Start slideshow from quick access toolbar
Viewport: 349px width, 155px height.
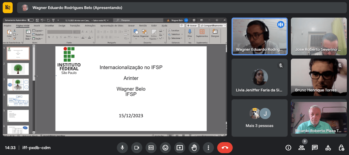click(x=53, y=20)
